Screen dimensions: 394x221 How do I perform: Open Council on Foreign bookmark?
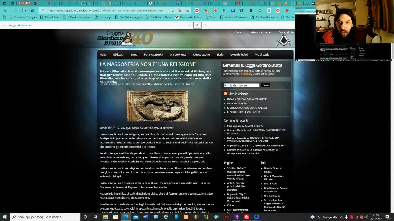point(23,17)
